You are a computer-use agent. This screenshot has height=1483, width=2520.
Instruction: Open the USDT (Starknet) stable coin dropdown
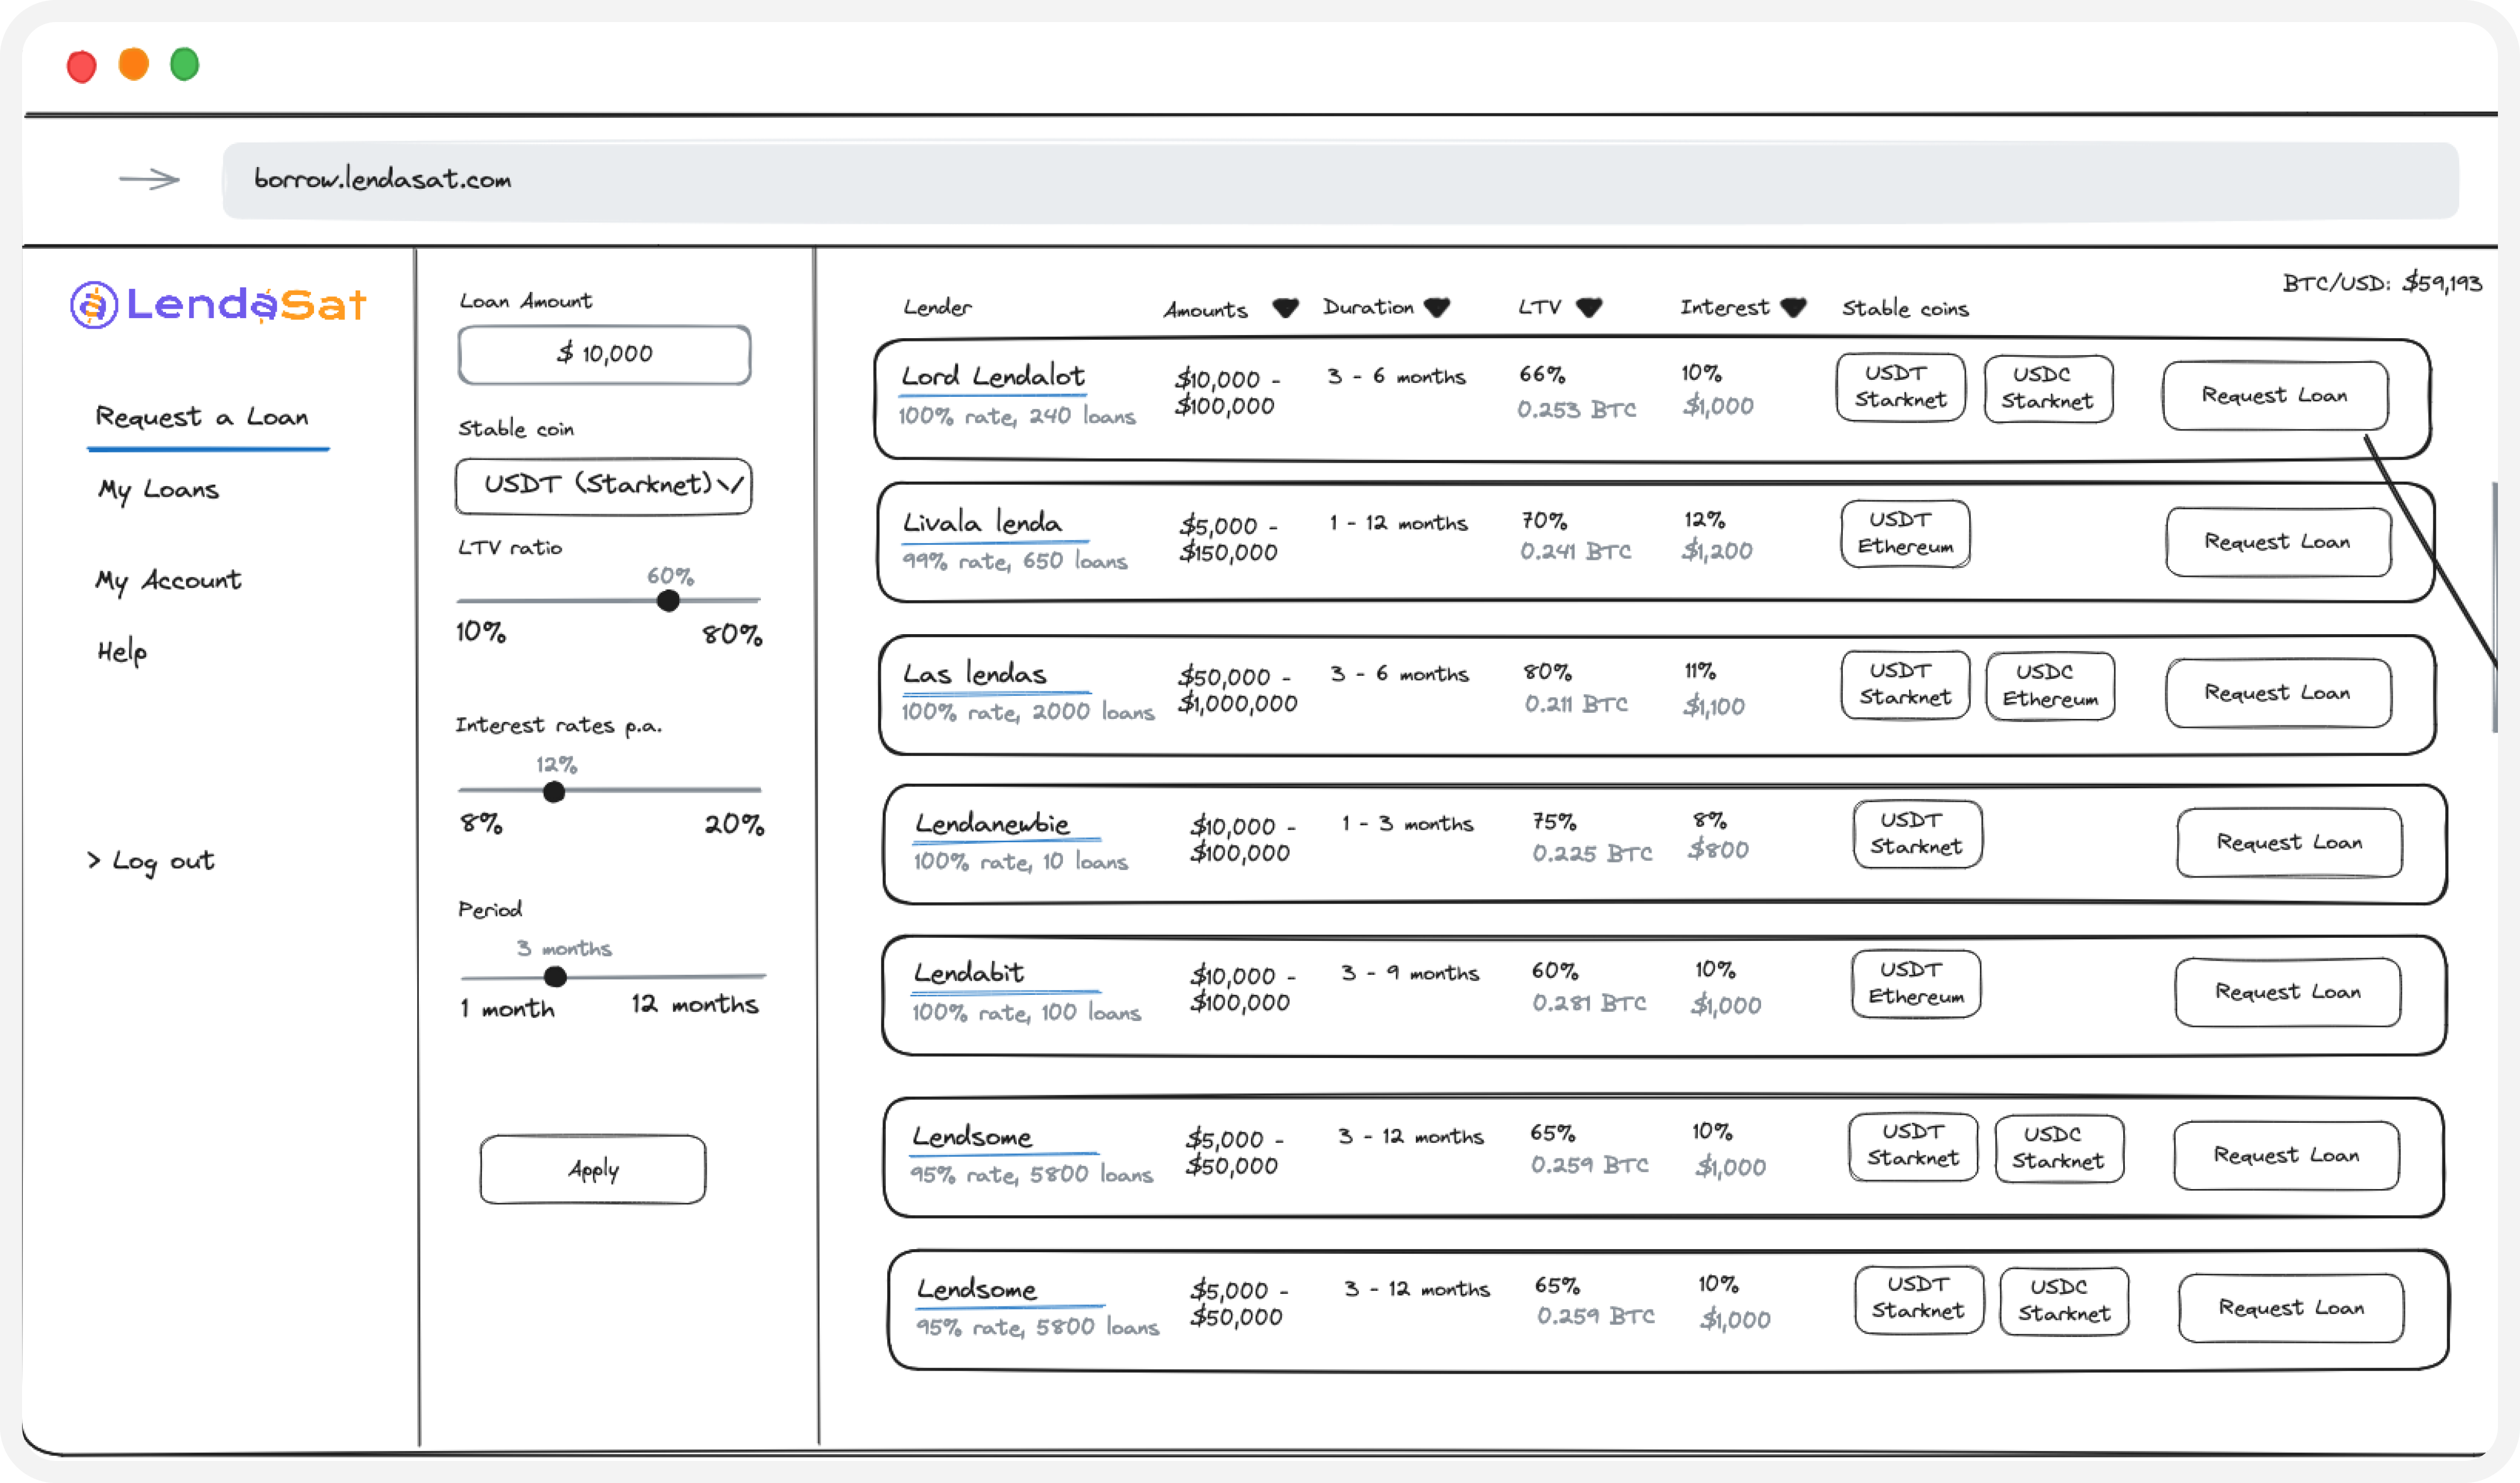[603, 486]
